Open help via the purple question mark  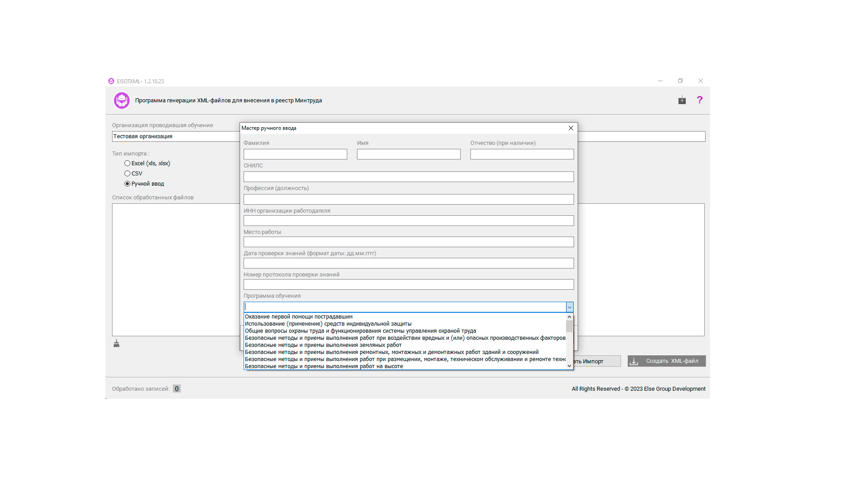pyautogui.click(x=699, y=100)
